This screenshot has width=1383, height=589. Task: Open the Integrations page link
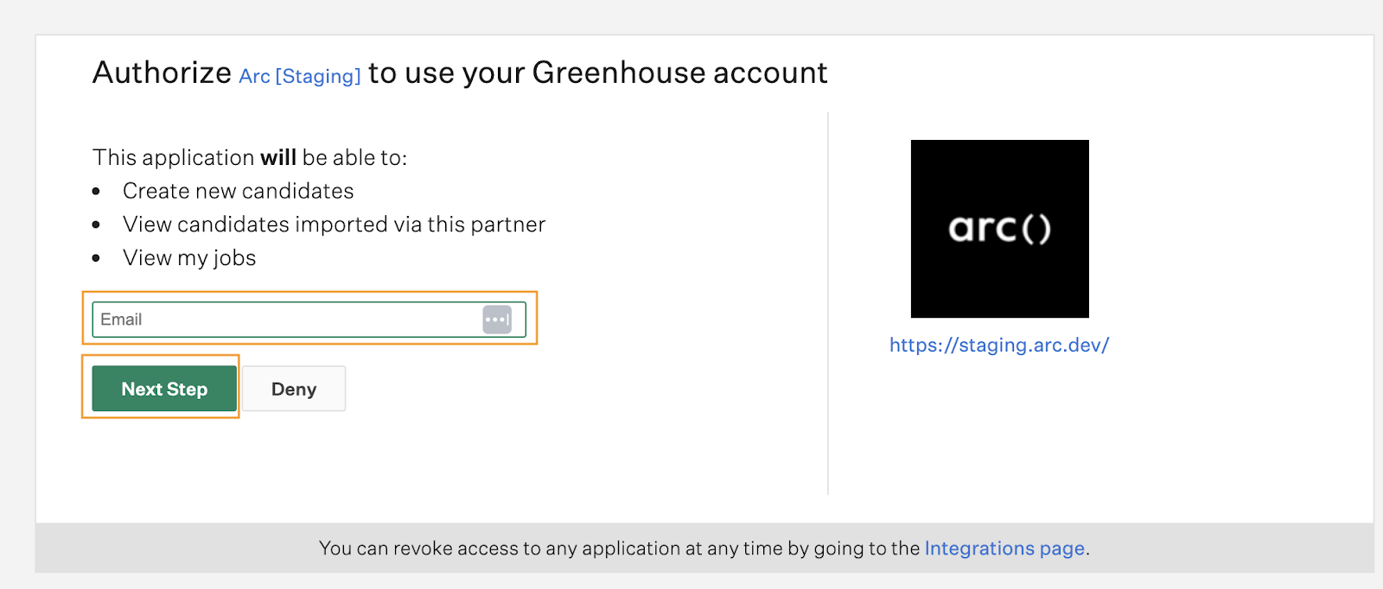pos(1004,548)
